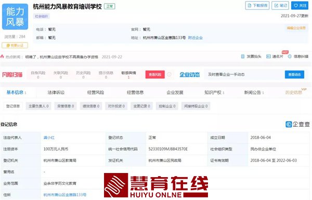Click the info circle beside 查看风险
312x200 pixels.
[x=169, y=74]
